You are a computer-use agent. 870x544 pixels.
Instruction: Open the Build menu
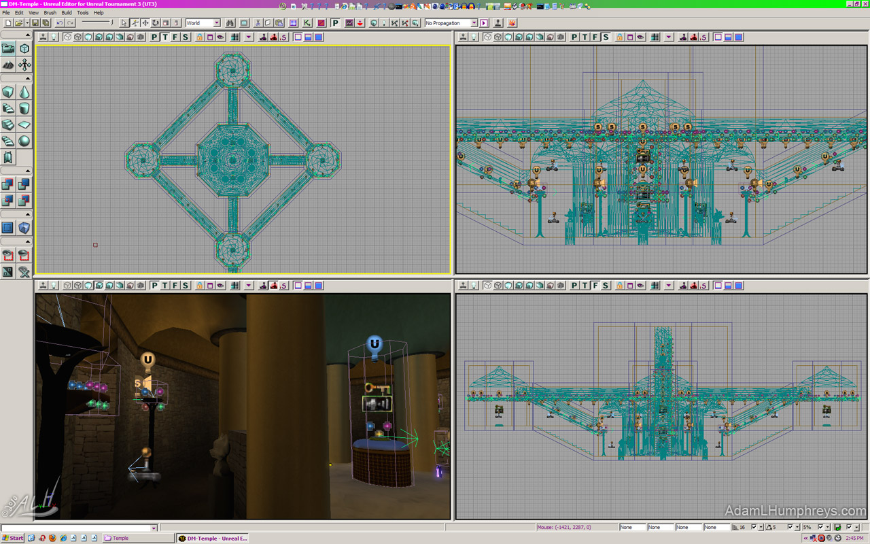tap(67, 13)
